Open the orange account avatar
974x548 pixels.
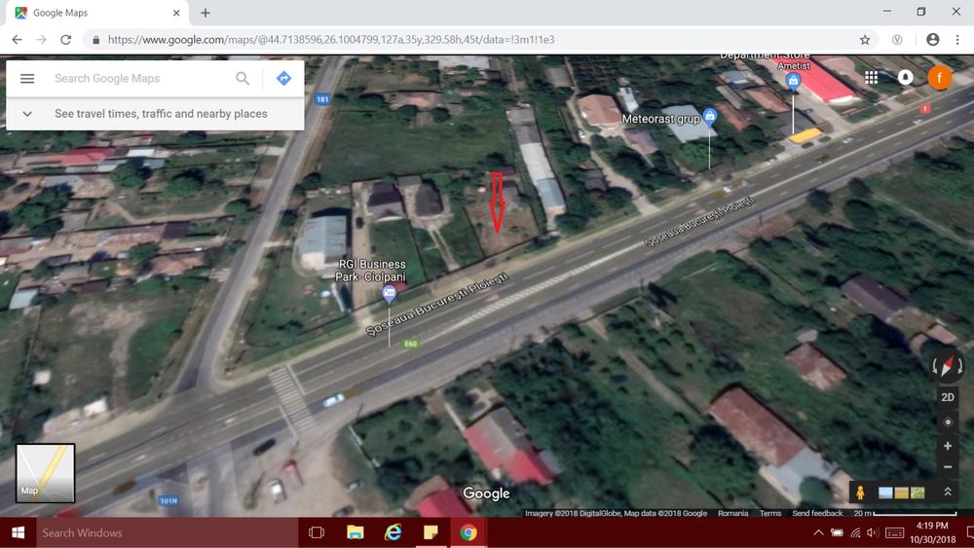[939, 78]
